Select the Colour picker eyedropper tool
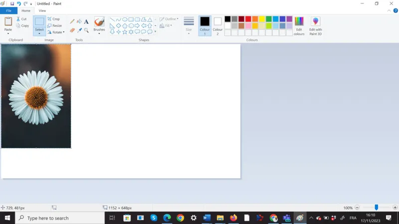The width and height of the screenshot is (399, 224). 79,30
